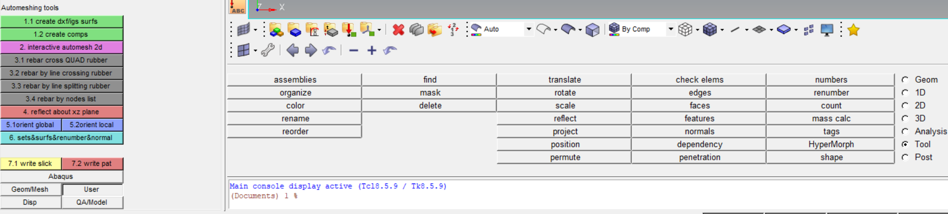
Task: Click the Organize folders icon with red arrow
Action: (435, 29)
